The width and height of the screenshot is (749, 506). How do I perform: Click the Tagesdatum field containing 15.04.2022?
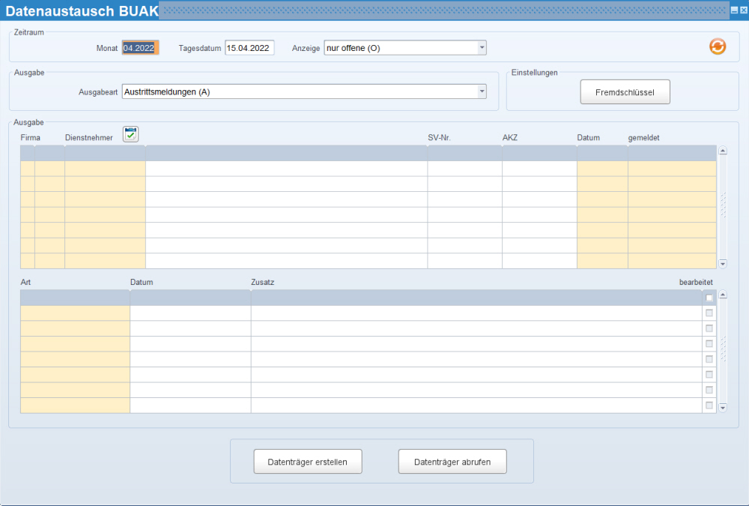249,48
